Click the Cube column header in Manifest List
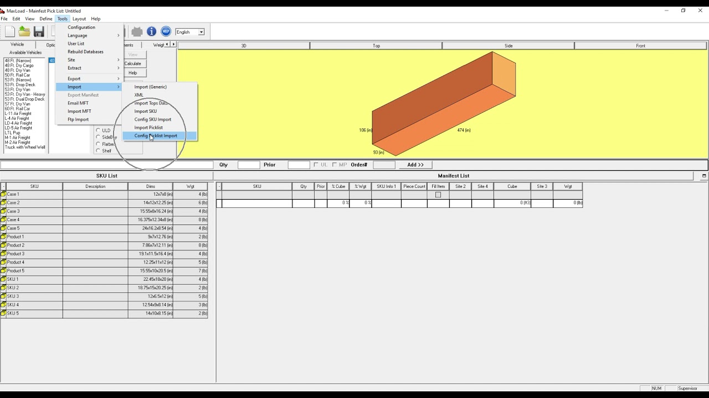Screen dimensions: 709x398 pyautogui.click(x=512, y=186)
